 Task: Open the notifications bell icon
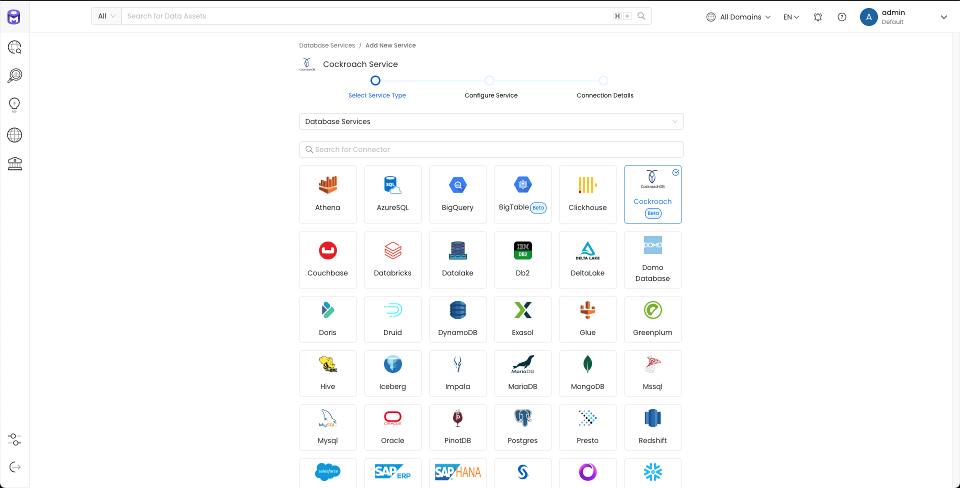(817, 17)
